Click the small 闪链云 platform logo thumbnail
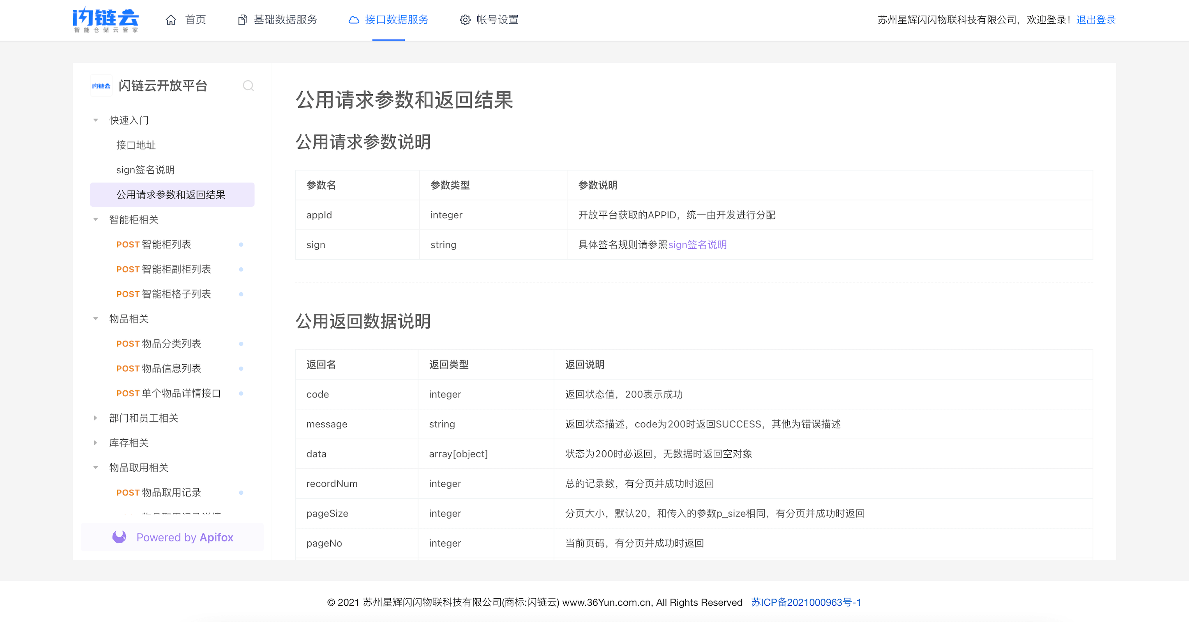This screenshot has width=1189, height=622. coord(101,86)
